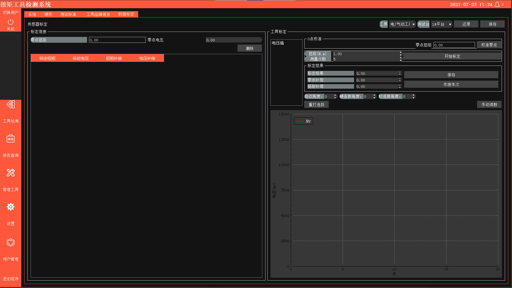Image resolution: width=512 pixels, height=288 pixels.
Task: Increase the 启动角度 start angle stepper
Action: tap(335, 95)
